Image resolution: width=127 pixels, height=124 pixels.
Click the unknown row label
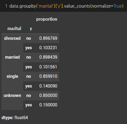pyautogui.click(x=12, y=95)
